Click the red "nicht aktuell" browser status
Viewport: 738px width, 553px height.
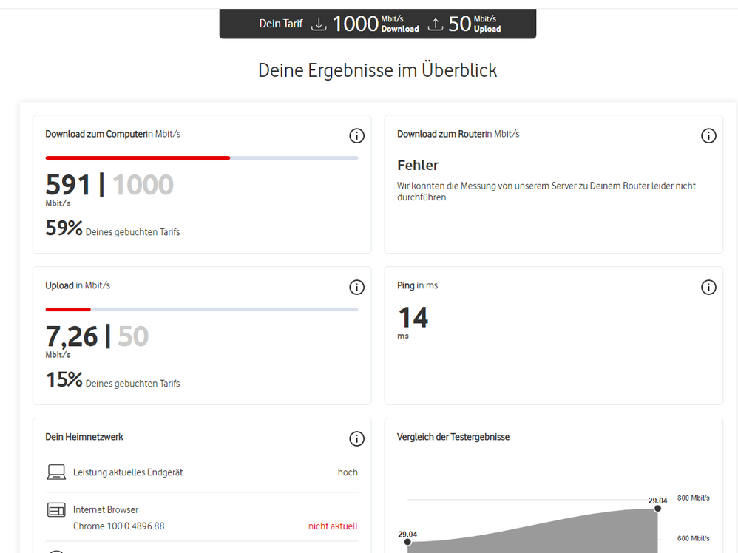(x=333, y=526)
